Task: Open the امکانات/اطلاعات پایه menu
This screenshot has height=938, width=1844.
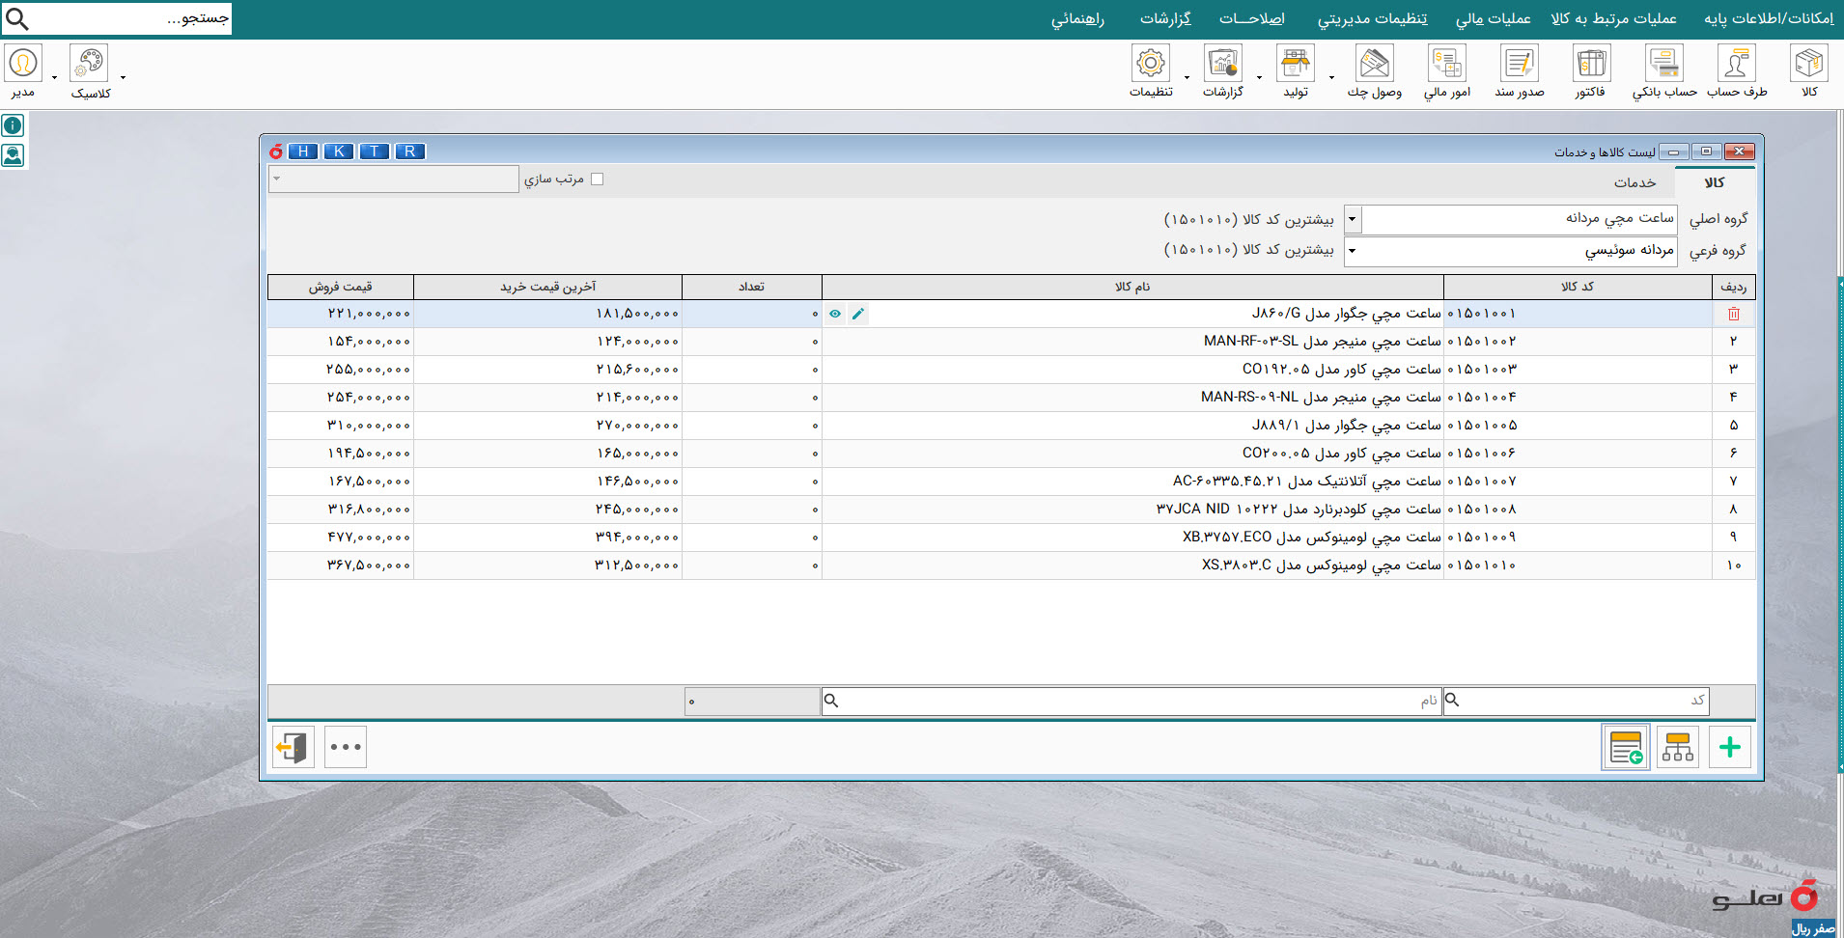Action: point(1769,18)
